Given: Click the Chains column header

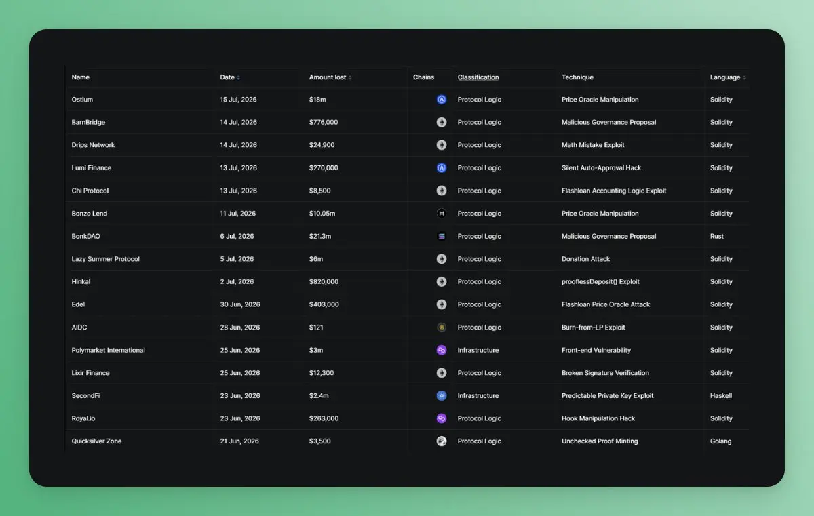Looking at the screenshot, I should [423, 77].
